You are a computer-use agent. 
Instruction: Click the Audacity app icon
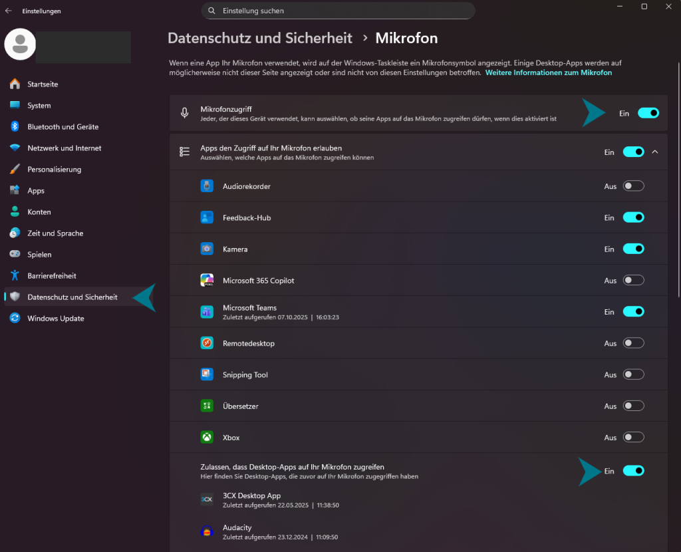pyautogui.click(x=207, y=531)
